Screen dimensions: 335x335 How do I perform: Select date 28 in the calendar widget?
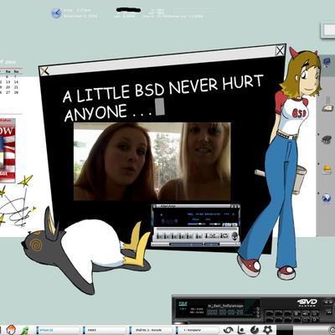tap(16, 92)
